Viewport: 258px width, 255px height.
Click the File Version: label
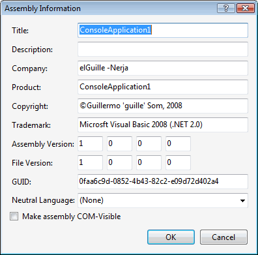(x=32, y=163)
